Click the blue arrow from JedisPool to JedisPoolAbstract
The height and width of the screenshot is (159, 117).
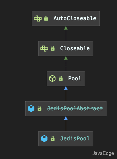point(66,124)
